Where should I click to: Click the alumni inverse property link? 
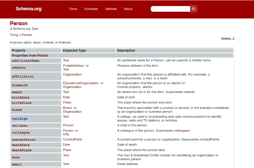(147, 87)
